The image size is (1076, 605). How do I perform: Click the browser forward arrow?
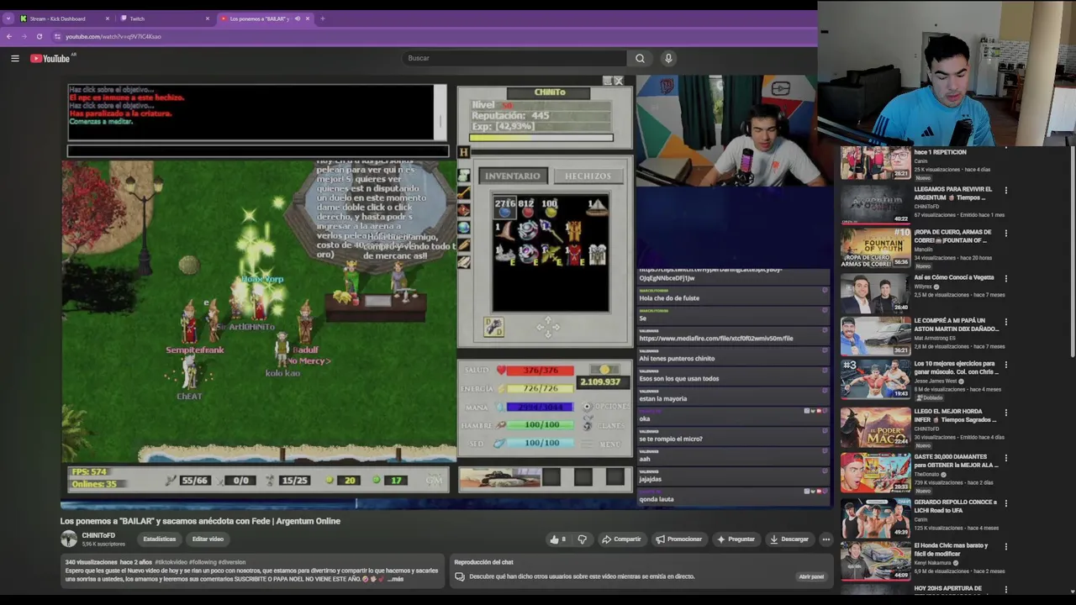(x=24, y=36)
